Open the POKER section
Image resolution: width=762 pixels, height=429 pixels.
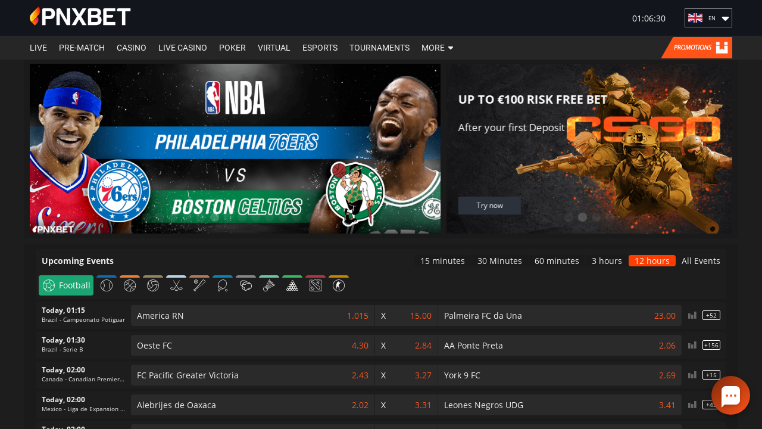pyautogui.click(x=232, y=48)
